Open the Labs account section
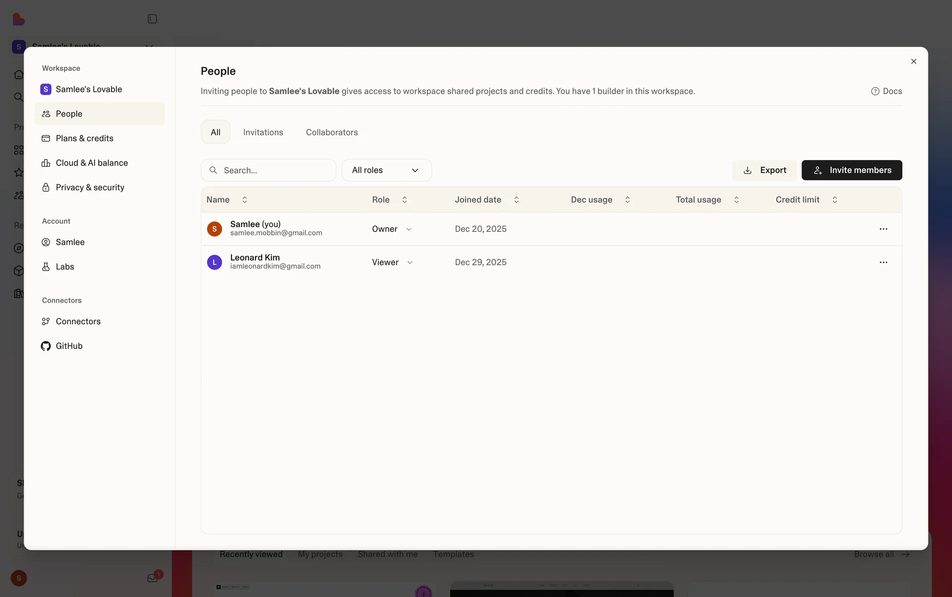952x597 pixels. tap(65, 267)
